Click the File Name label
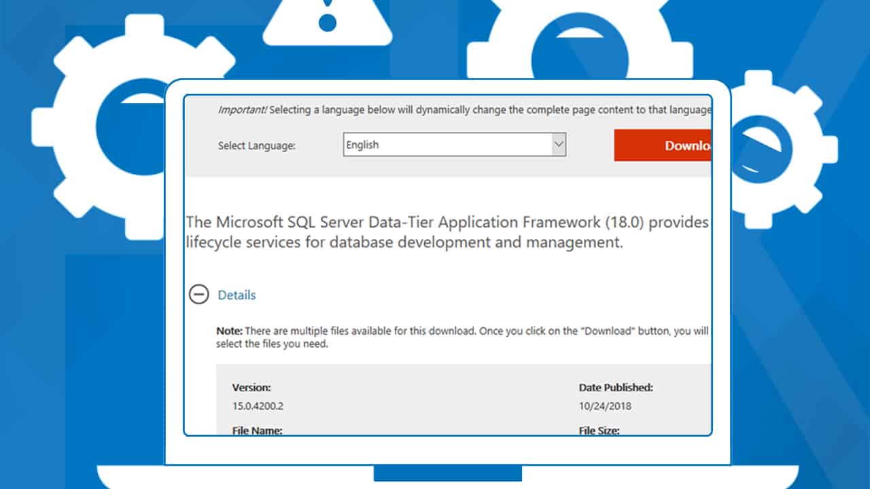Image resolution: width=870 pixels, height=489 pixels. [x=257, y=431]
